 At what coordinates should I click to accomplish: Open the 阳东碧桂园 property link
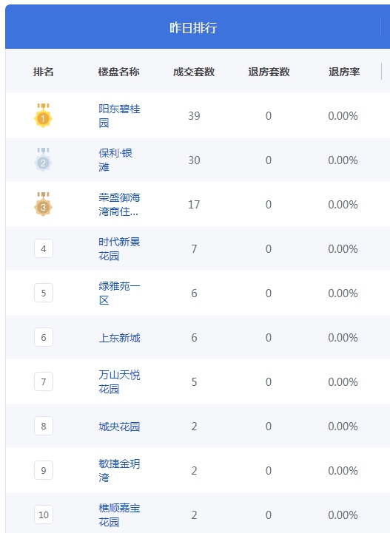pyautogui.click(x=119, y=116)
